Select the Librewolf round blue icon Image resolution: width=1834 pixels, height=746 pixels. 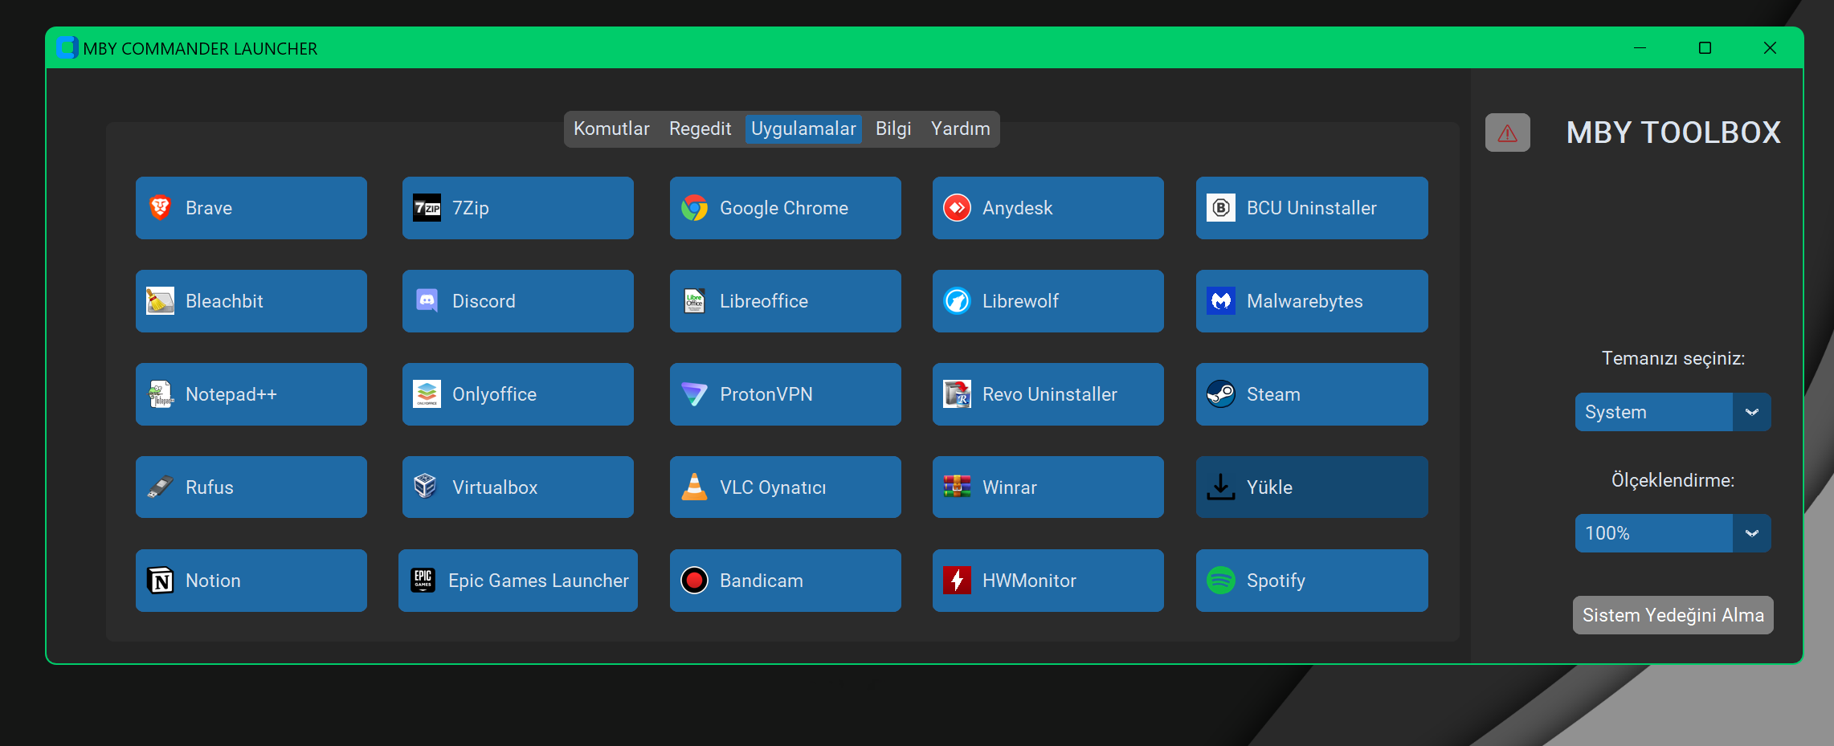(x=957, y=301)
